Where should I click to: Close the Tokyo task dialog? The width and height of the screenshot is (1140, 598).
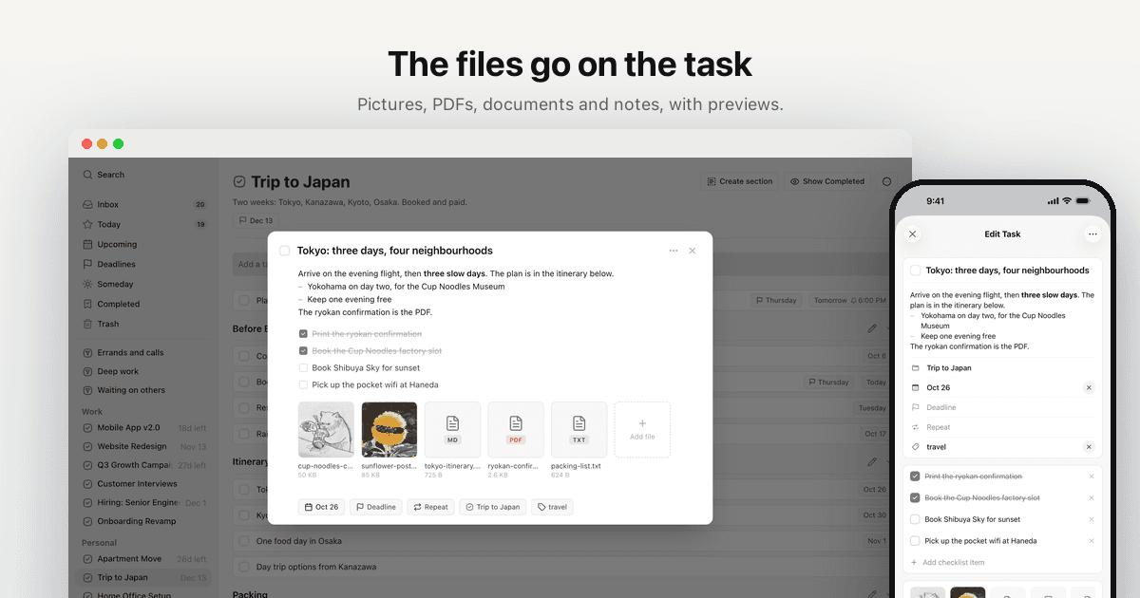(x=693, y=251)
